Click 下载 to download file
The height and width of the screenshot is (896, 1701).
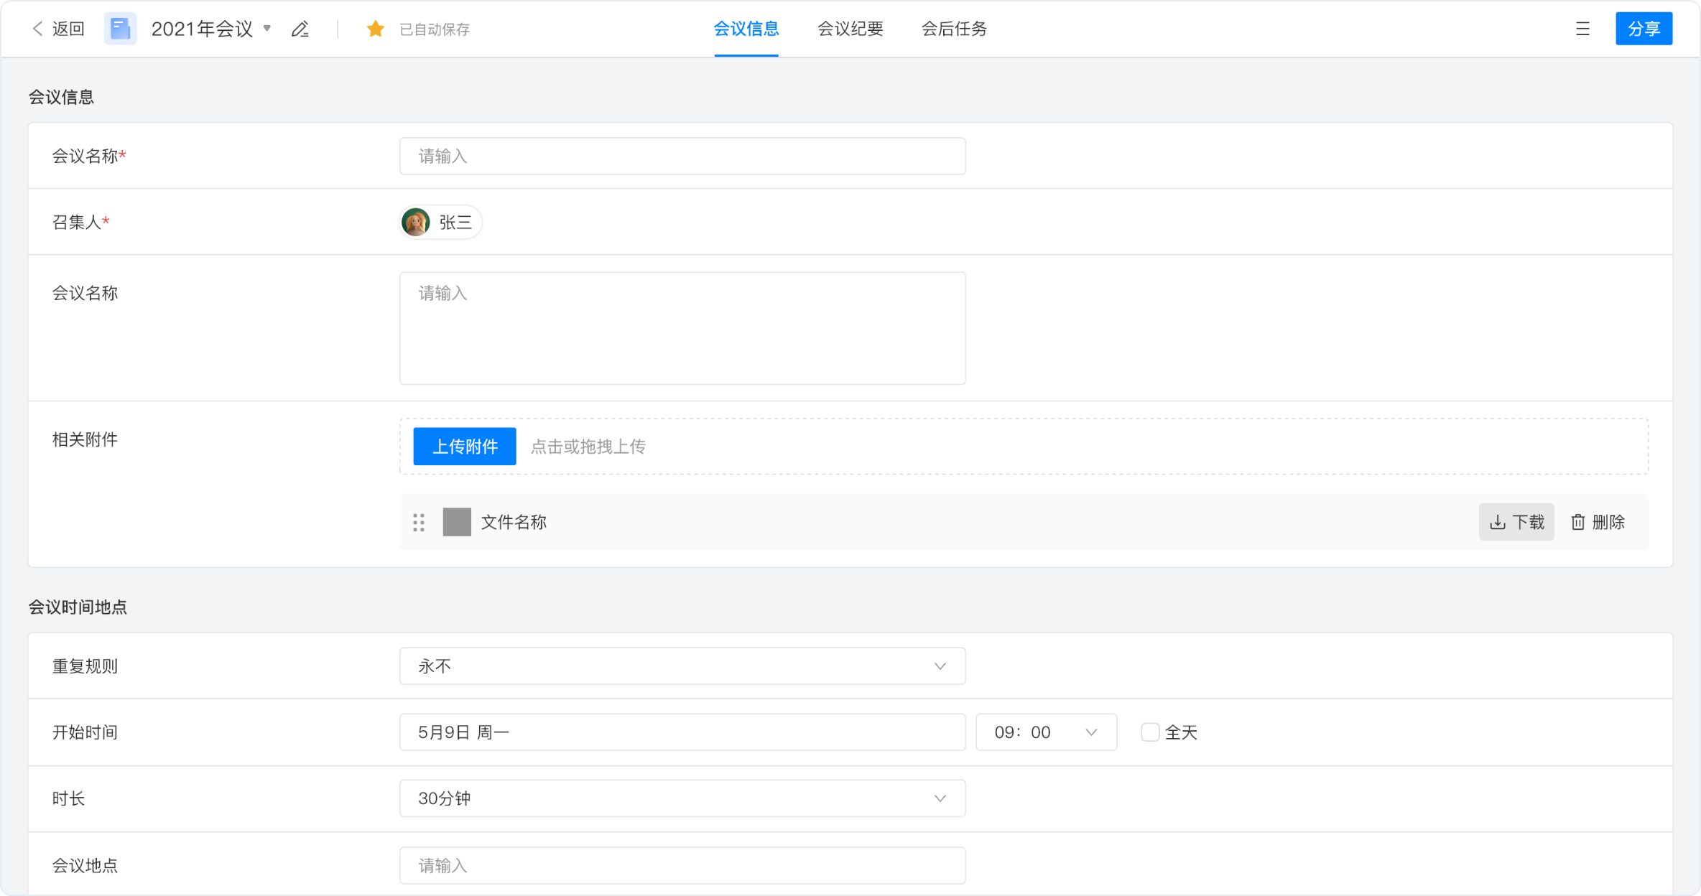pyautogui.click(x=1516, y=522)
